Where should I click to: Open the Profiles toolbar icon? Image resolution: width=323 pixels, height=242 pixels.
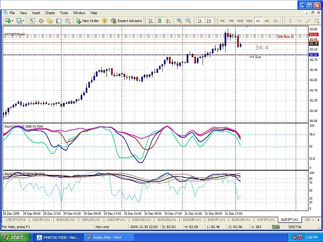(19, 21)
